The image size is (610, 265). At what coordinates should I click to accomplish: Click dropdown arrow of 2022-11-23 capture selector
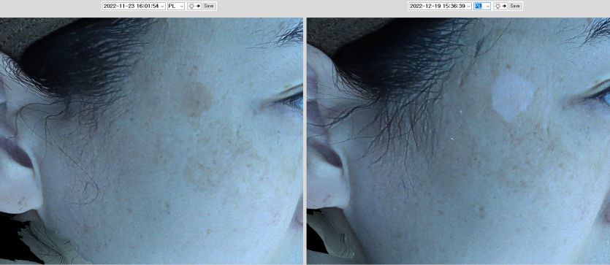point(162,7)
